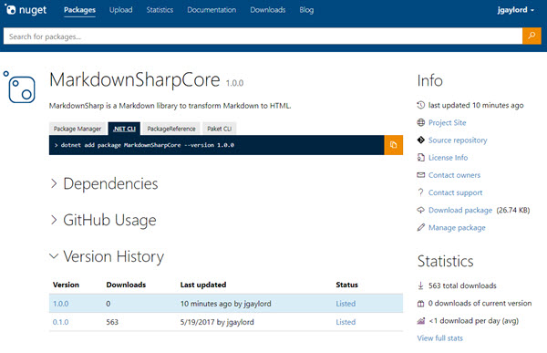
Task: Click the Download package link
Action: pyautogui.click(x=460, y=210)
